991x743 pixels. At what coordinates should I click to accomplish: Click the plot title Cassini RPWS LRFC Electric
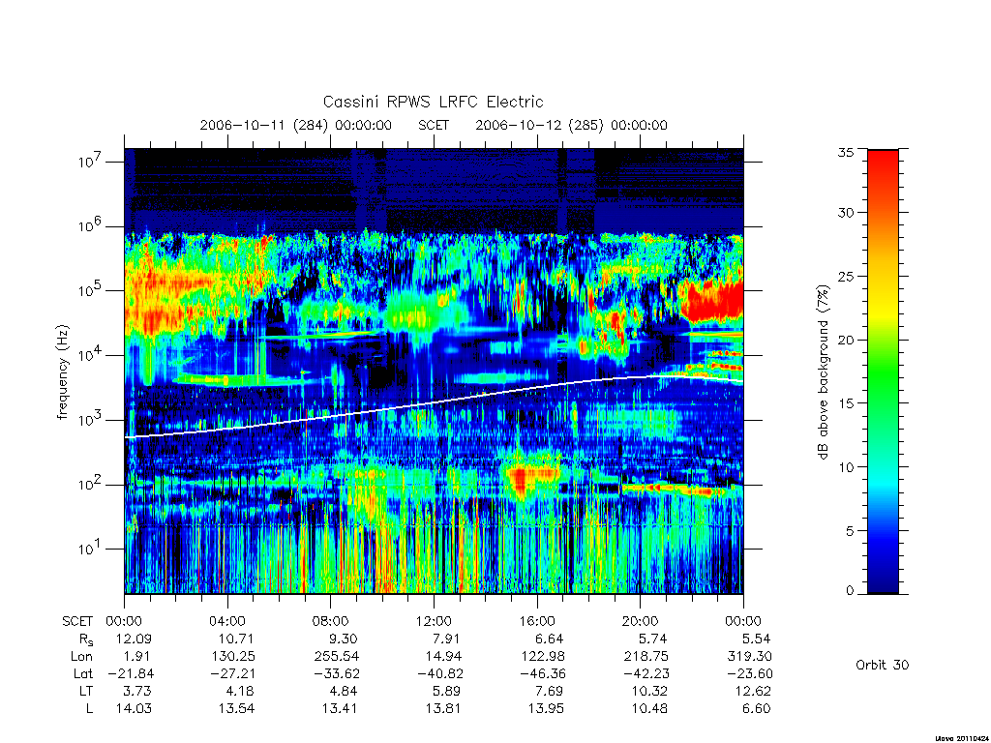433,102
